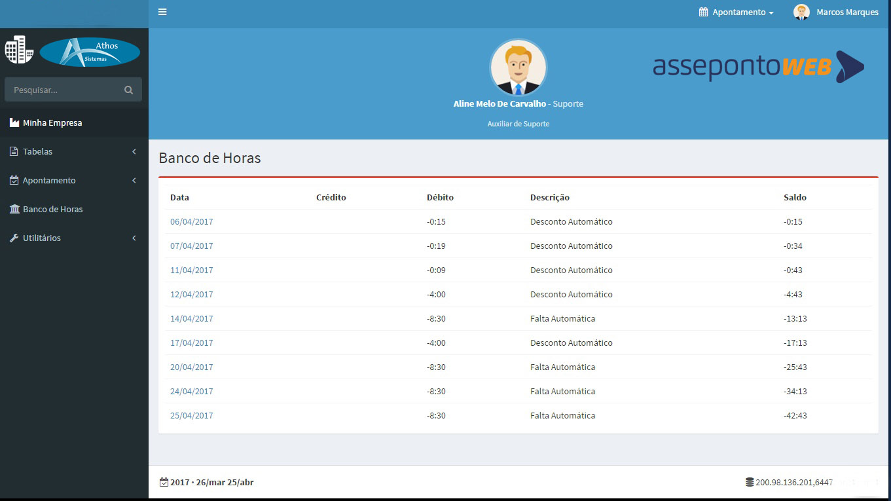The width and height of the screenshot is (891, 501).
Task: Click the Descrição column header
Action: 550,197
